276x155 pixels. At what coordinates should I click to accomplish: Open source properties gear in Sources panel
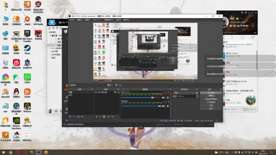[104, 117]
